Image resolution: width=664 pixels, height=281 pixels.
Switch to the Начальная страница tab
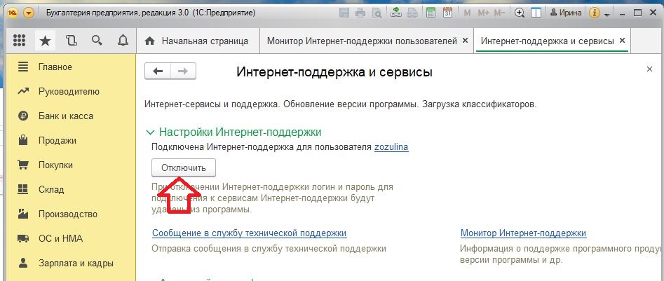pyautogui.click(x=196, y=41)
